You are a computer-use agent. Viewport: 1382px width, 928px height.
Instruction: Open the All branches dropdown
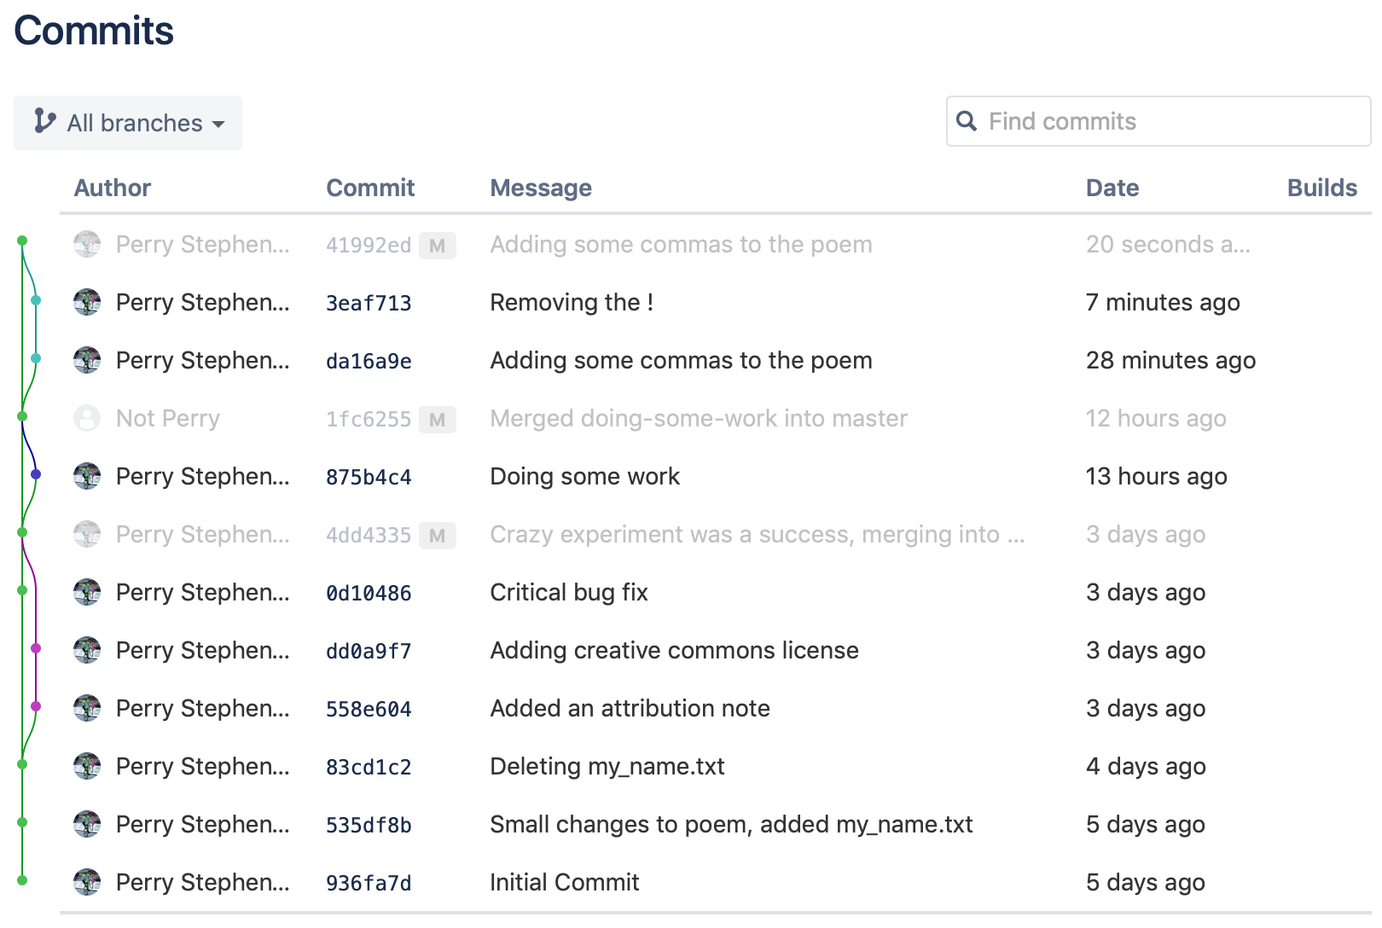(128, 123)
